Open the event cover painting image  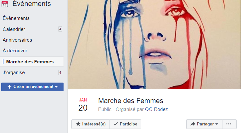[x=154, y=44]
